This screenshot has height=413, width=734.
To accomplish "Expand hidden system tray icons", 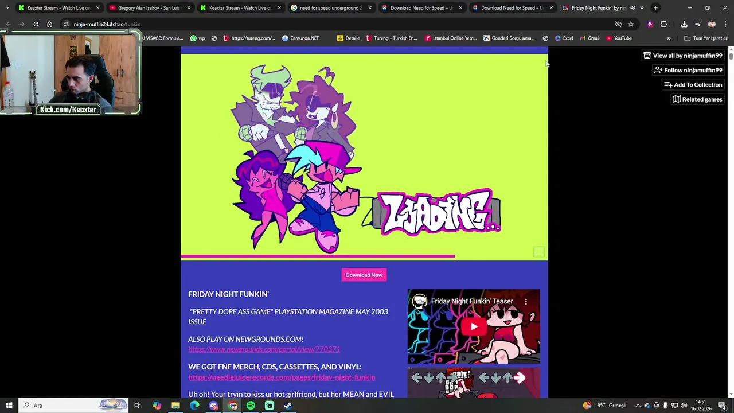I will (638, 406).
